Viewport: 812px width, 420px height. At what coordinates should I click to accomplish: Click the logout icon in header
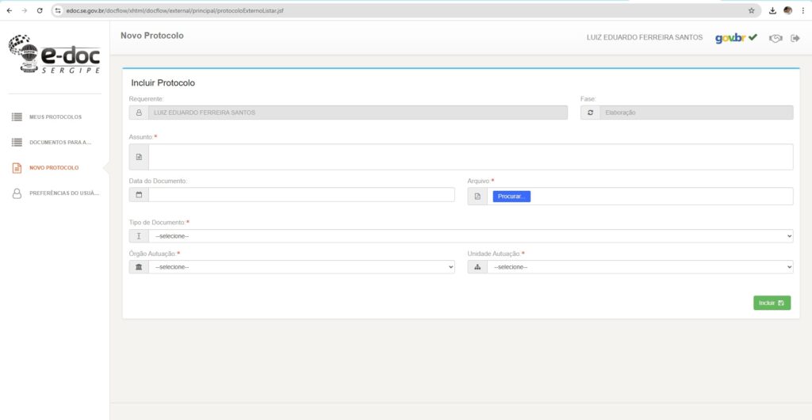[x=795, y=38]
